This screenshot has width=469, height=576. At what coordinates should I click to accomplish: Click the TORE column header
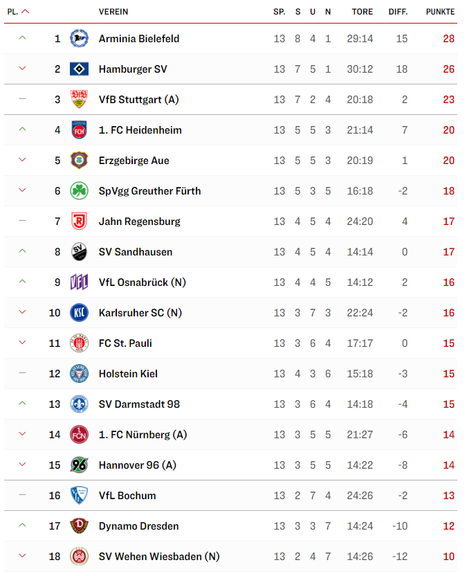click(362, 12)
